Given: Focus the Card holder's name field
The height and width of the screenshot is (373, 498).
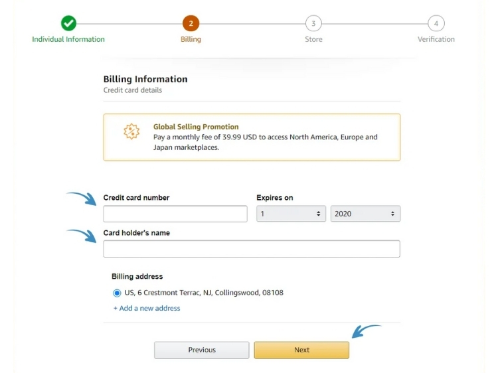Looking at the screenshot, I should pyautogui.click(x=252, y=249).
